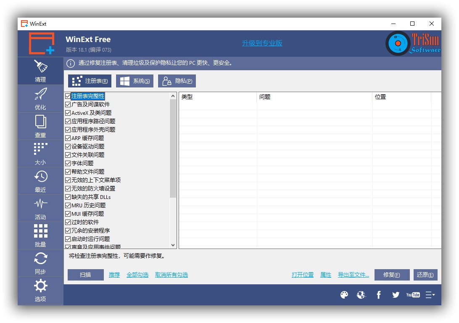Uncheck the 启动时运行问题 checkbox

coord(68,239)
